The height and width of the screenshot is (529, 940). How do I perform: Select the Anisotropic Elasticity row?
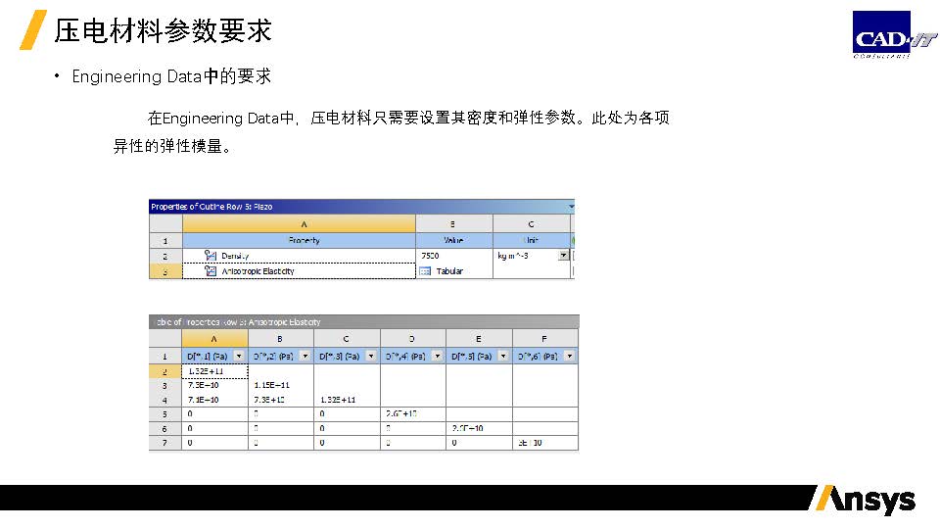(361, 271)
